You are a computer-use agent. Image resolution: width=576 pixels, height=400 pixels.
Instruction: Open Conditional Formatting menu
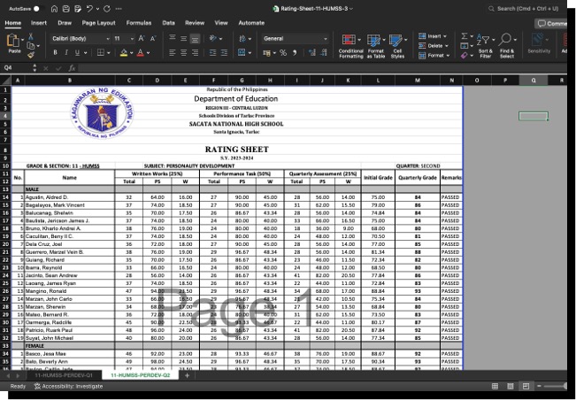pos(350,46)
